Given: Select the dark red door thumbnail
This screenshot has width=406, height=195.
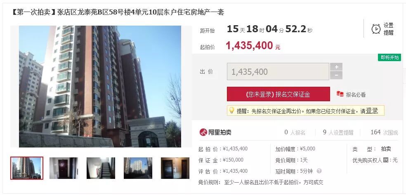Looking at the screenshot, I should [64, 168].
